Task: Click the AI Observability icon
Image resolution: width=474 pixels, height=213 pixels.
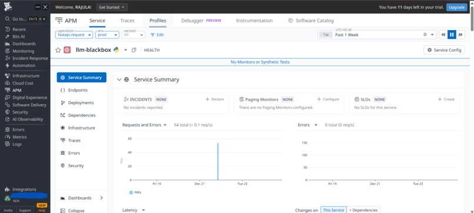Action: pyautogui.click(x=7, y=119)
